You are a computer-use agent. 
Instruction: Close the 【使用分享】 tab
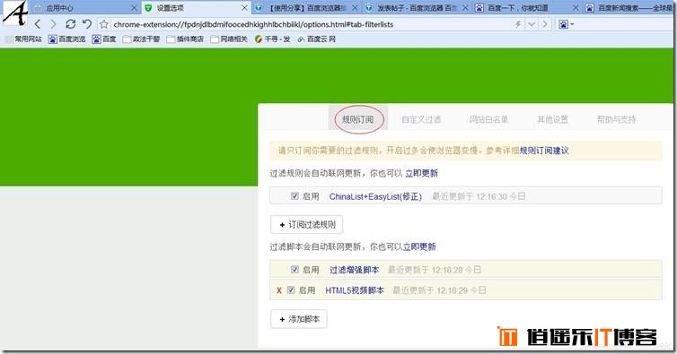(x=355, y=8)
